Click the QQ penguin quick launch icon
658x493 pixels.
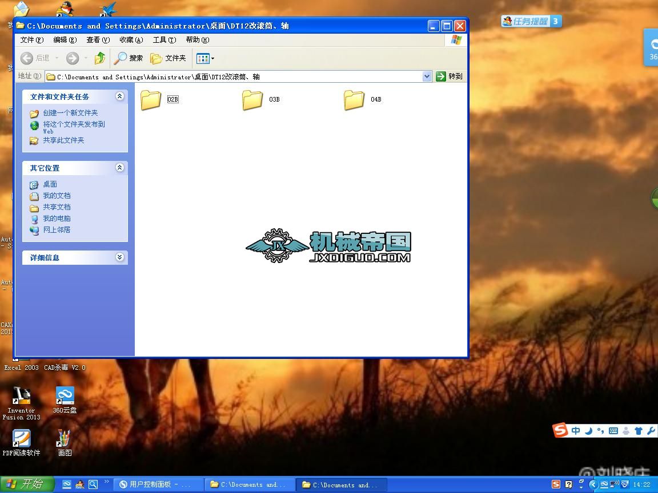point(80,484)
